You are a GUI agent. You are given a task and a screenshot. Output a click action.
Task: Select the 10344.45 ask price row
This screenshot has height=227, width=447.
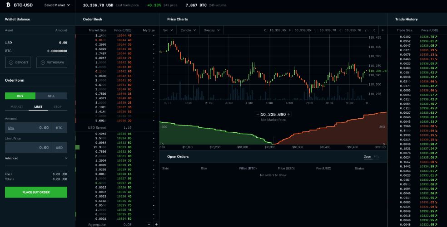117,35
